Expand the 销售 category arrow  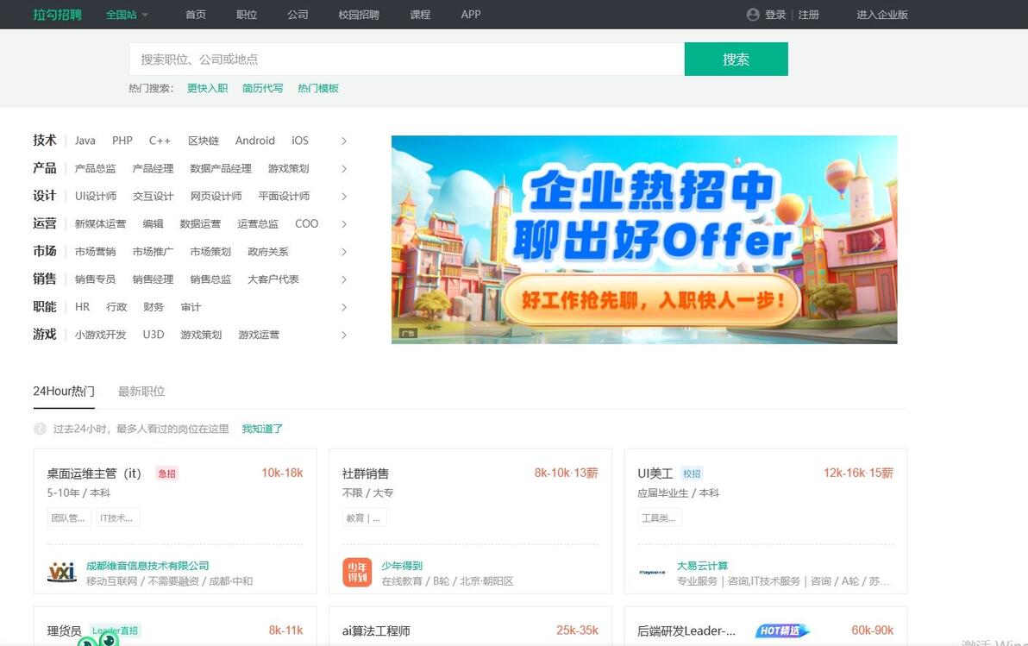(344, 279)
